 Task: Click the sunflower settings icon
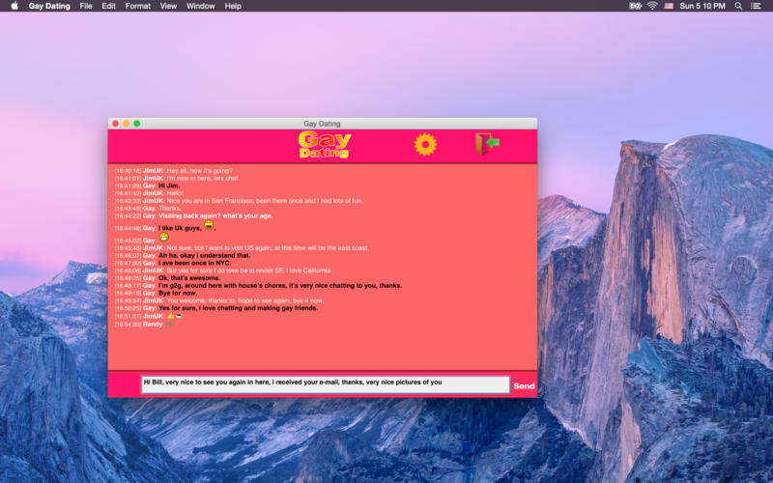coord(425,145)
